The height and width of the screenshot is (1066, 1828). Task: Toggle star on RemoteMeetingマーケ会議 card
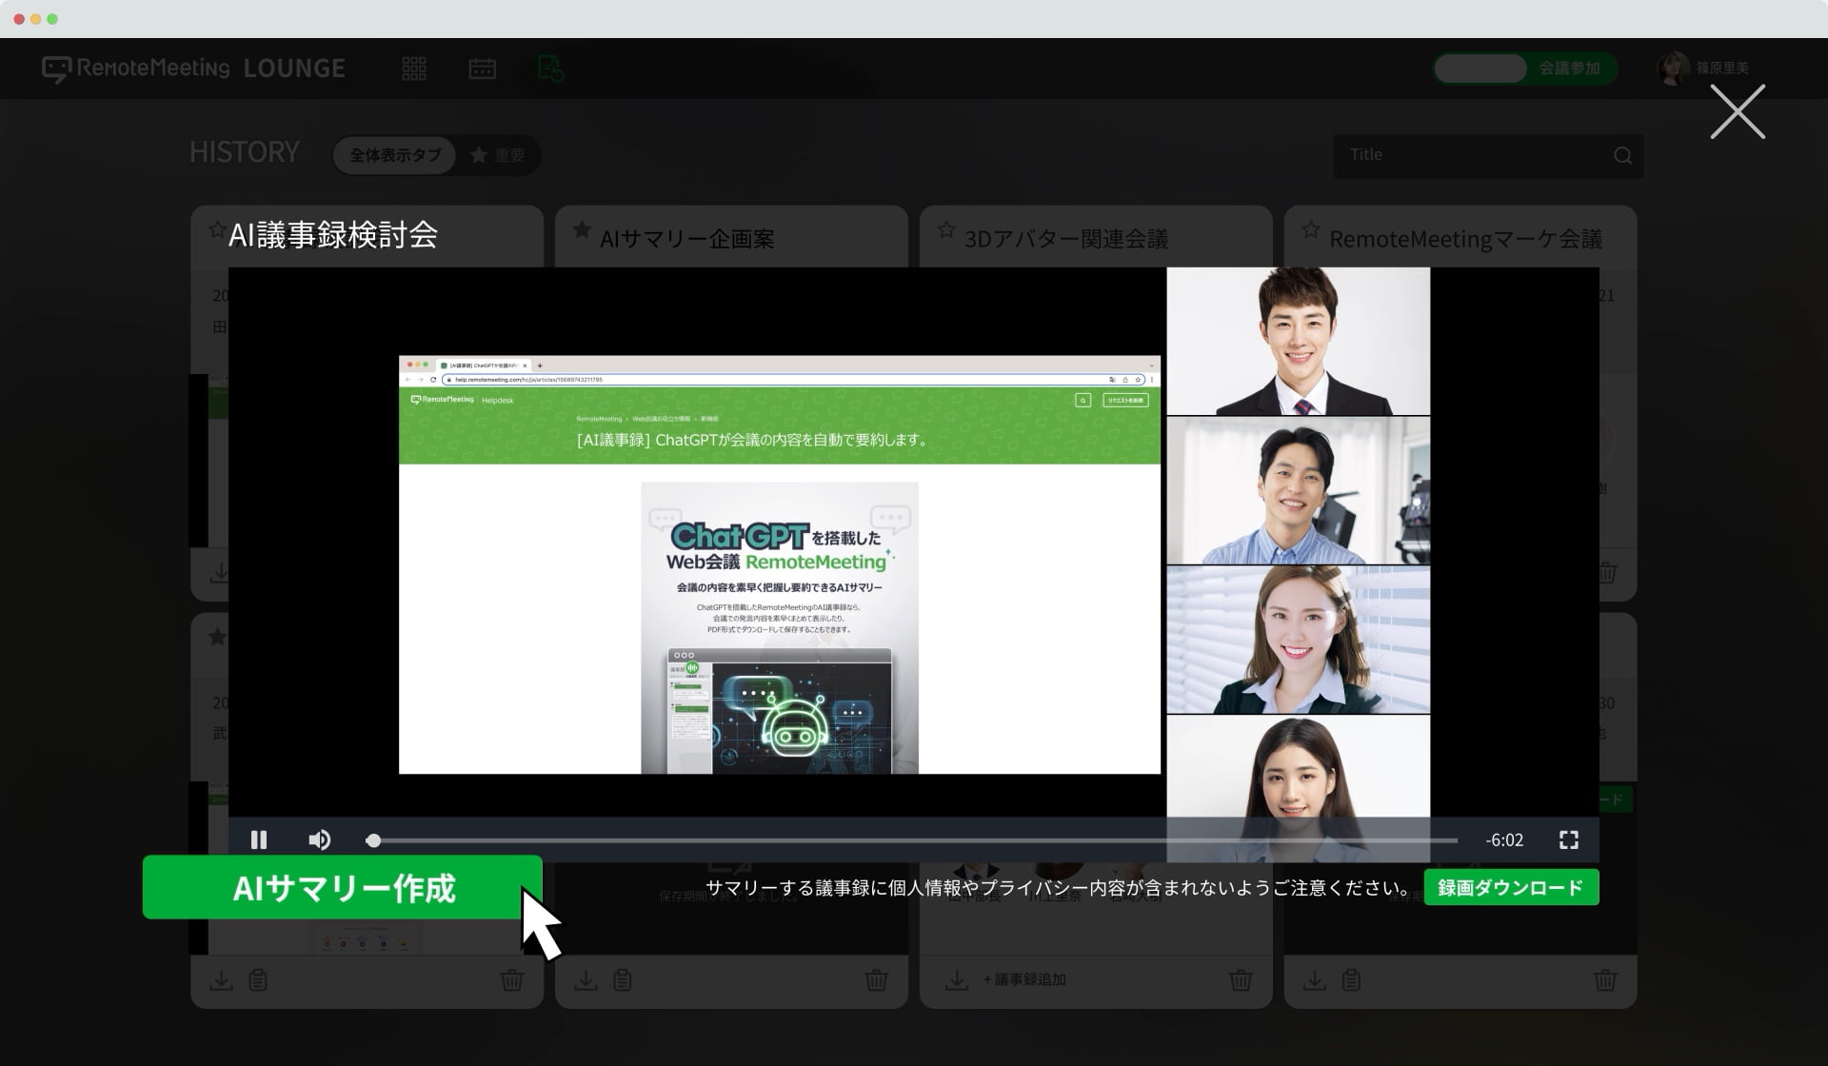pyautogui.click(x=1311, y=230)
